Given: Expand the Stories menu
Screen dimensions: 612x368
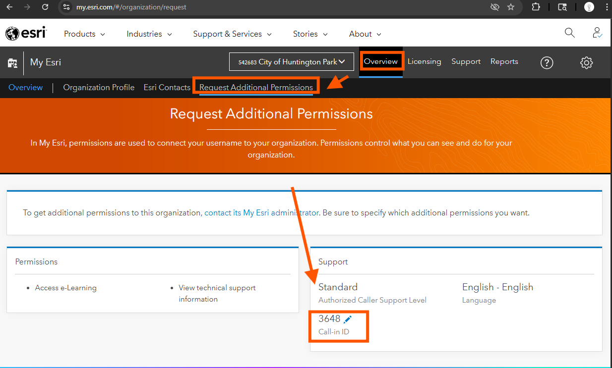Looking at the screenshot, I should click(x=310, y=34).
